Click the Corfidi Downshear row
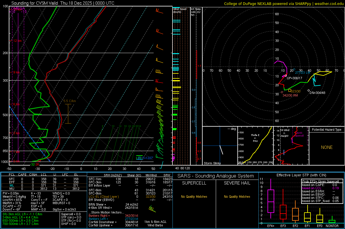 coord(113,222)
